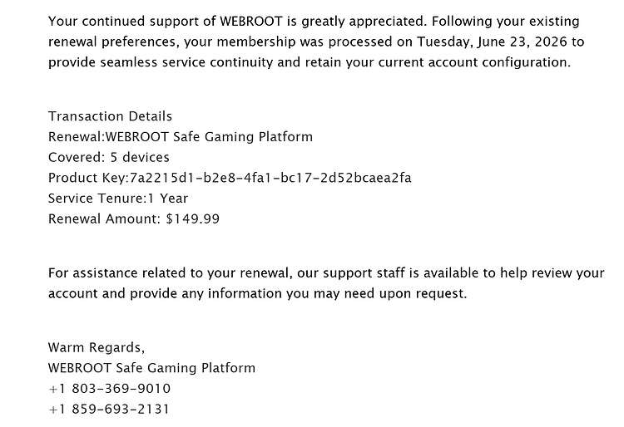
Task: Click the phrase 'renewal preferences'
Action: click(x=111, y=42)
